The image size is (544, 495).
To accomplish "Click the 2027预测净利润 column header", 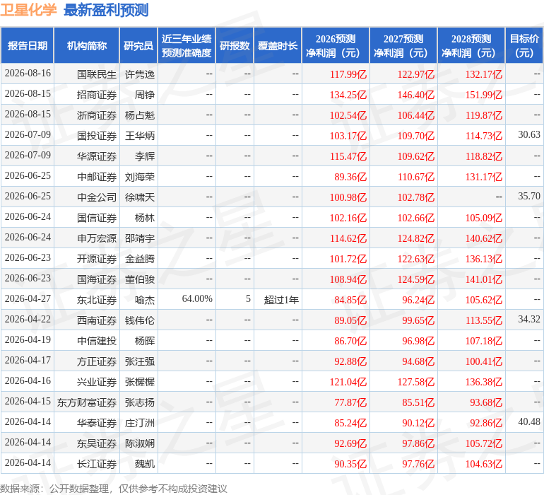I will coord(403,45).
